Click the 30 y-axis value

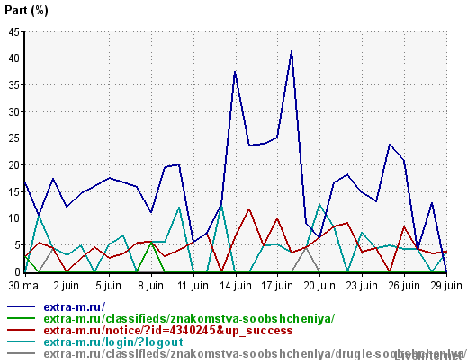(x=13, y=112)
